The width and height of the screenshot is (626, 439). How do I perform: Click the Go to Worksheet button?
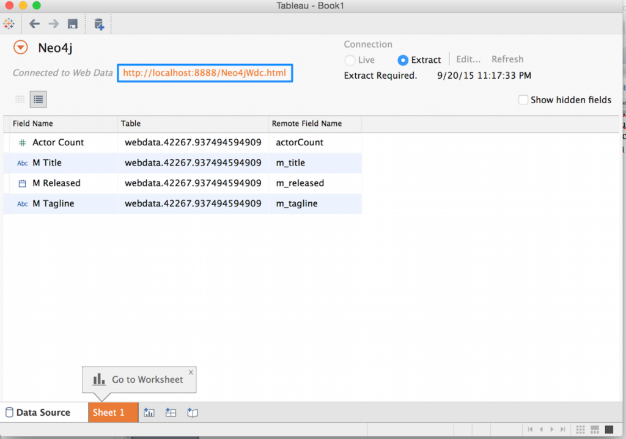click(139, 379)
